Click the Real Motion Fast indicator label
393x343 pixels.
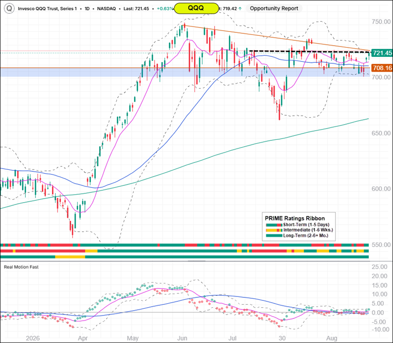21,267
